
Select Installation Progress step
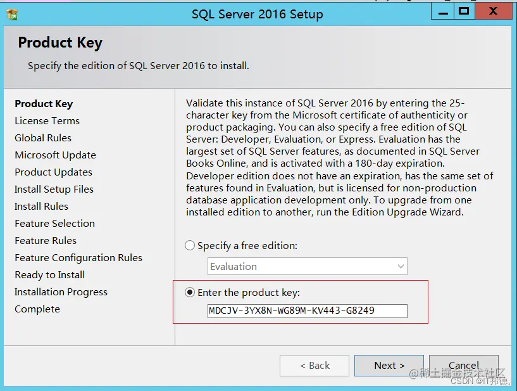pos(61,292)
